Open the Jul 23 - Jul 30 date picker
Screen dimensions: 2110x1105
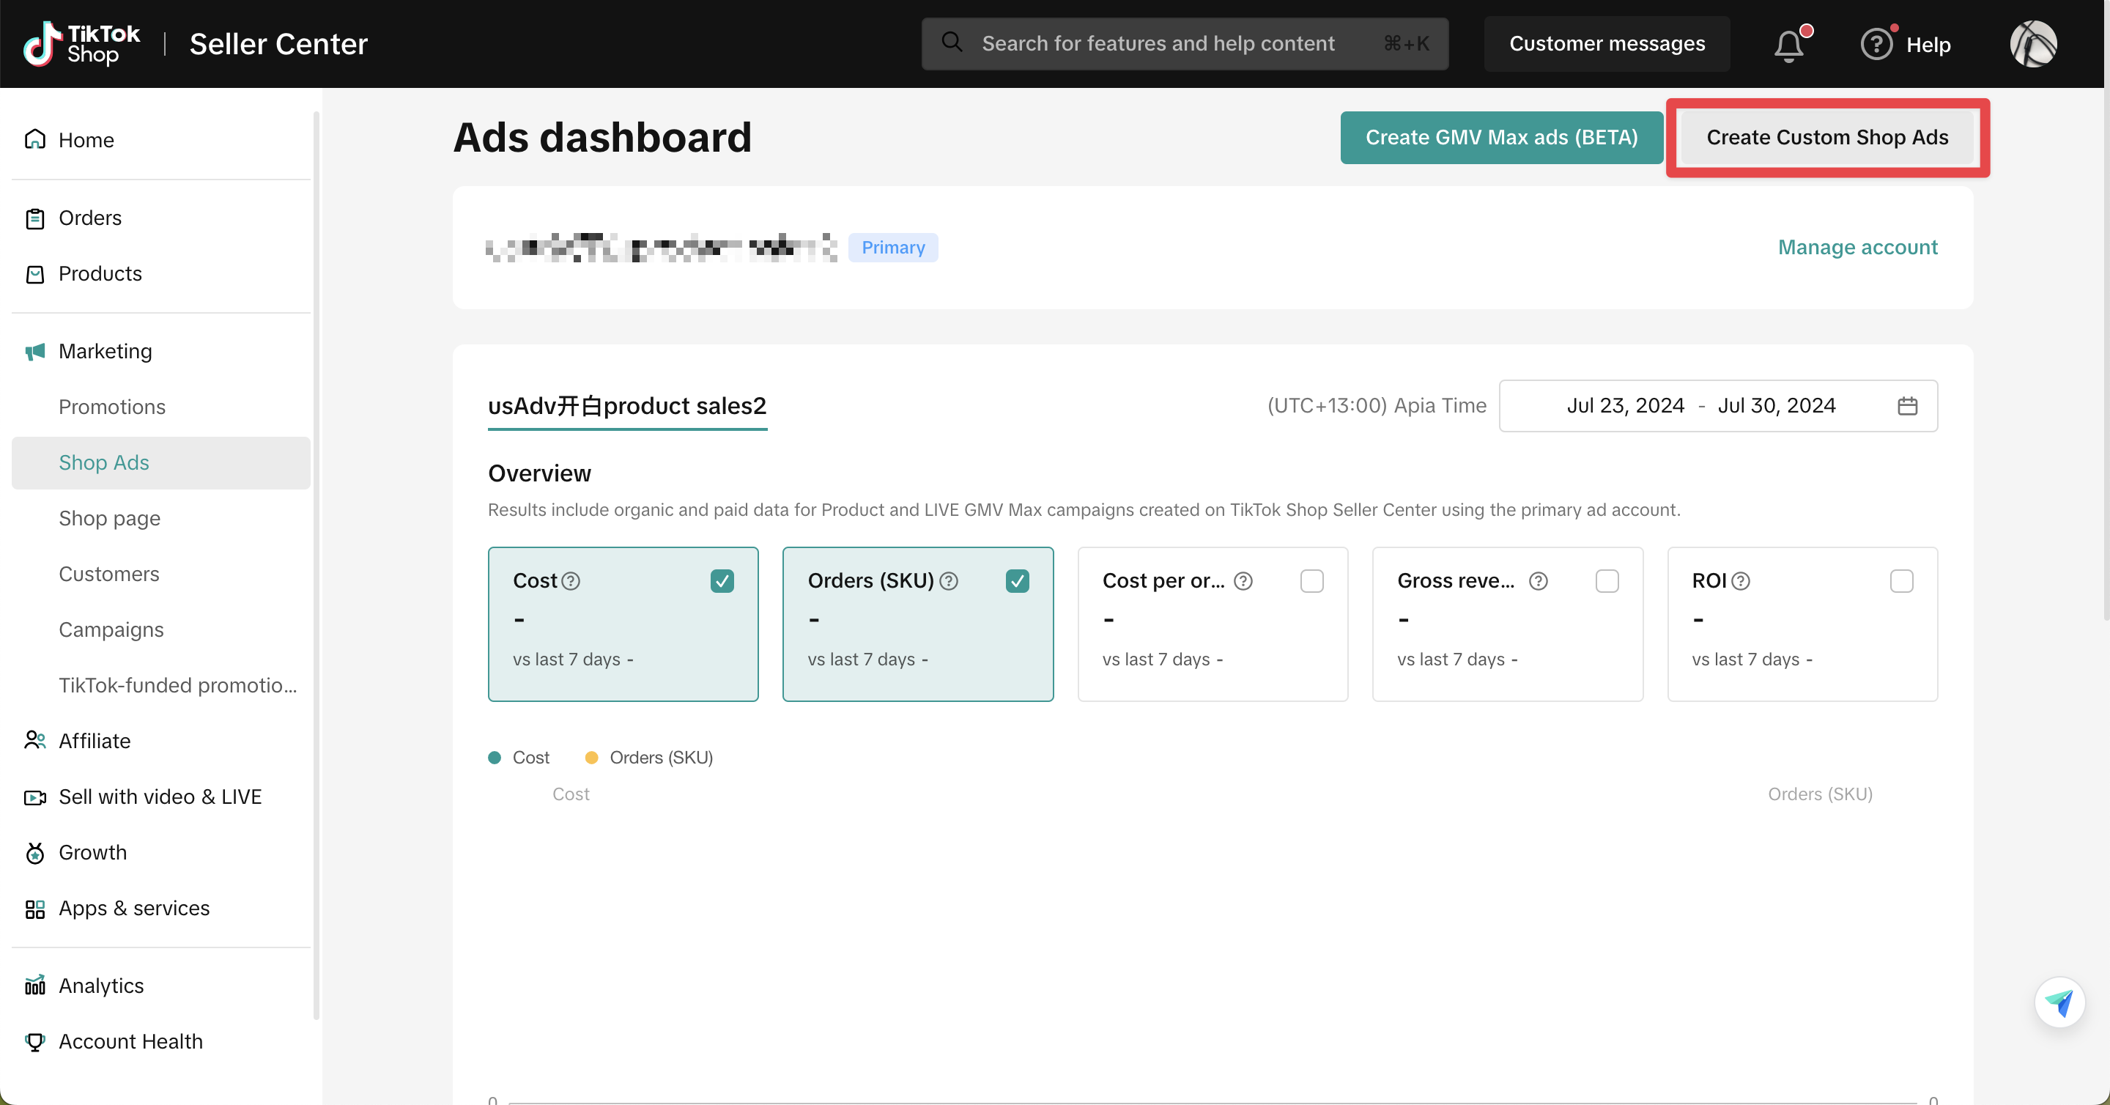1700,405
